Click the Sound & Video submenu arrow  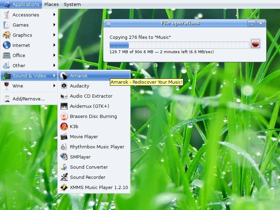point(54,76)
